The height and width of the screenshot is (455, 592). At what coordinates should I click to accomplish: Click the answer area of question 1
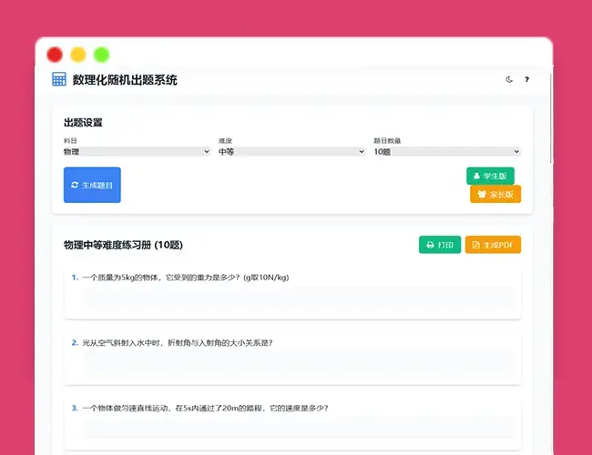(298, 298)
